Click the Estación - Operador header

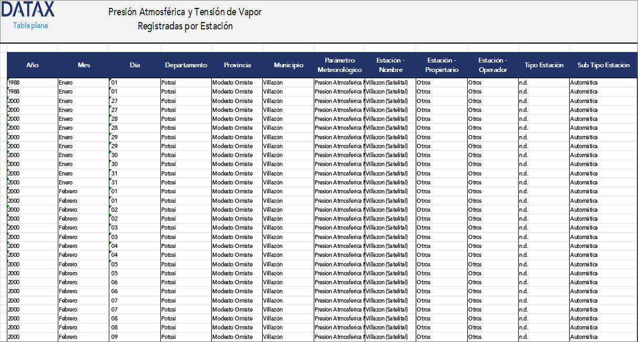coord(492,65)
